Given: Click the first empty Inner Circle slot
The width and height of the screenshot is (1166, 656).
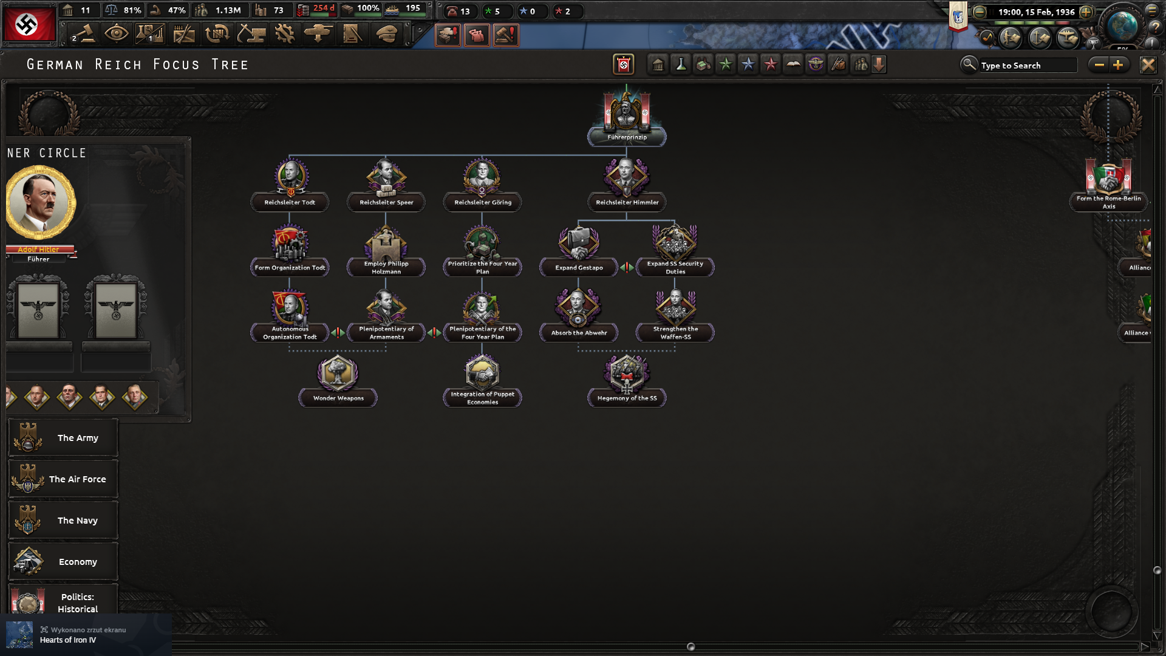Looking at the screenshot, I should [38, 310].
